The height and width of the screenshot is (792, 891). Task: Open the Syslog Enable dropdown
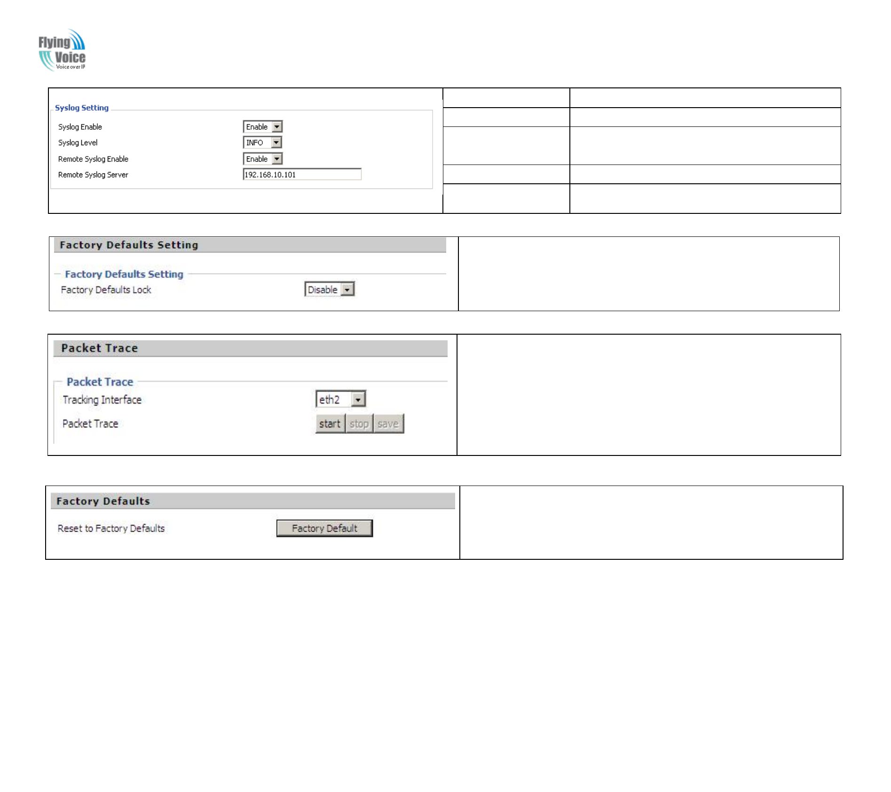coord(263,127)
